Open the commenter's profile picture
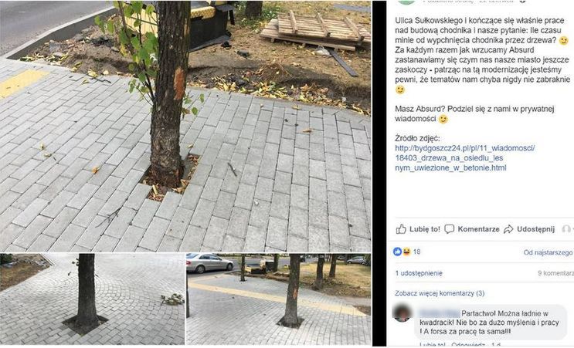The image size is (574, 348). pos(402,313)
